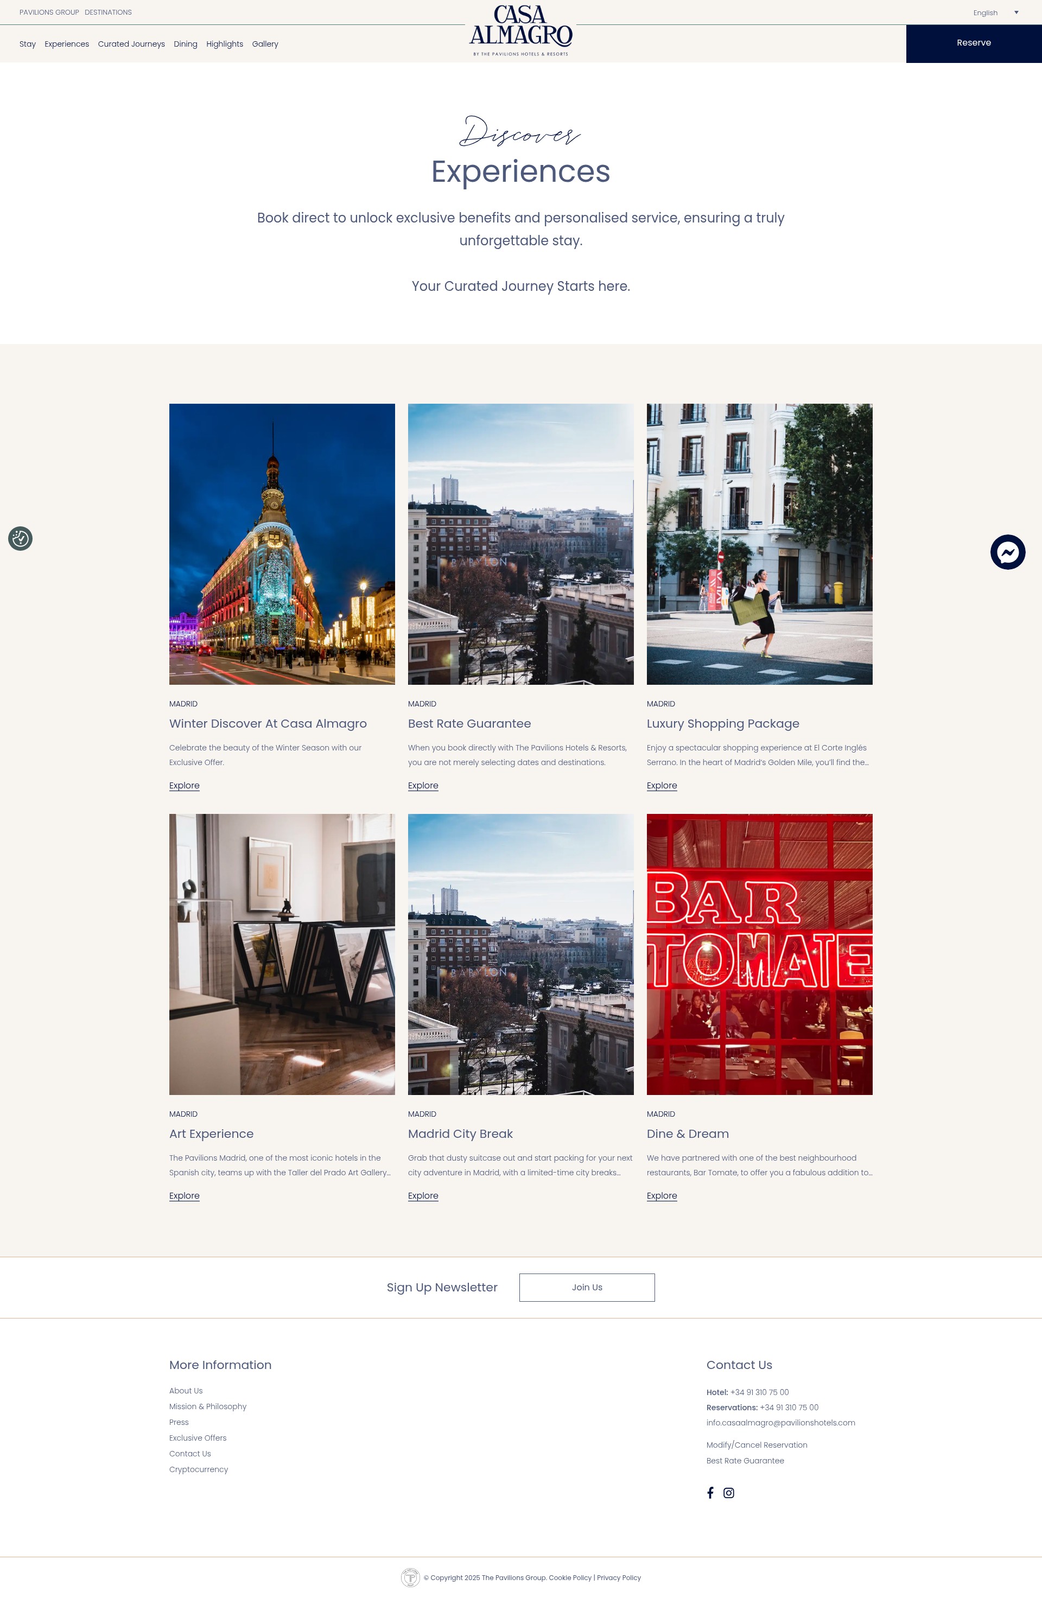Image resolution: width=1042 pixels, height=1598 pixels.
Task: Open the Stay menu item
Action: coord(28,44)
